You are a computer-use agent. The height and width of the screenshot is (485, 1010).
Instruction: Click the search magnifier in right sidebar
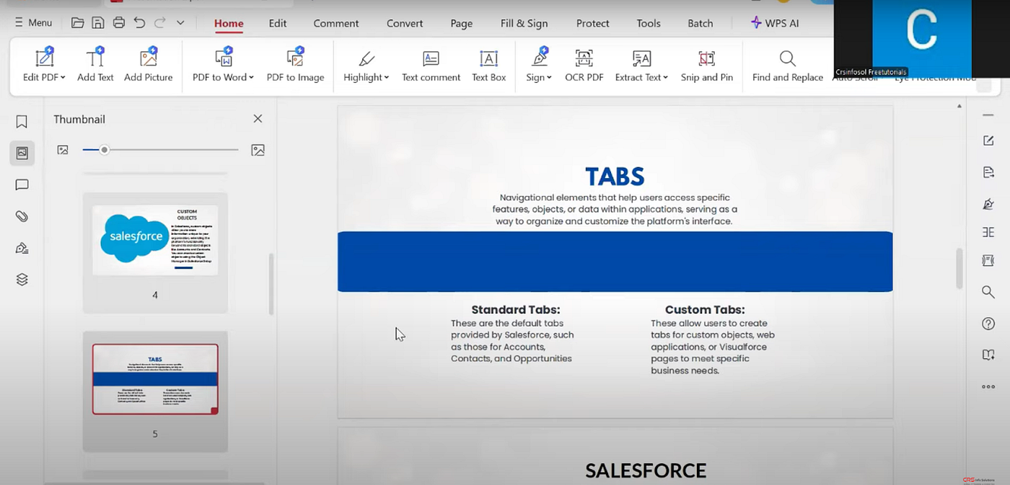pyautogui.click(x=988, y=292)
